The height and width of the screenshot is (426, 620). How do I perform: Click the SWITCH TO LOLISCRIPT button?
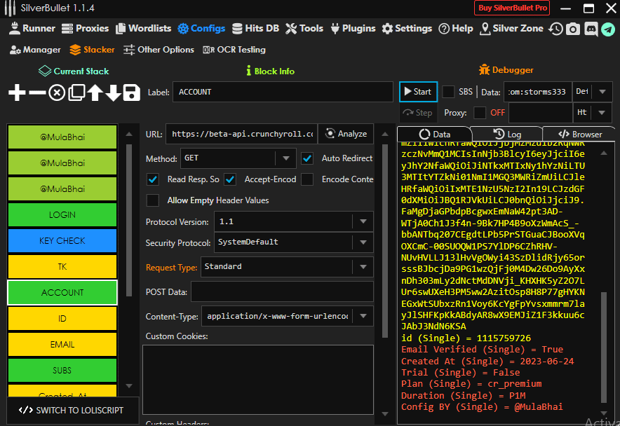71,410
